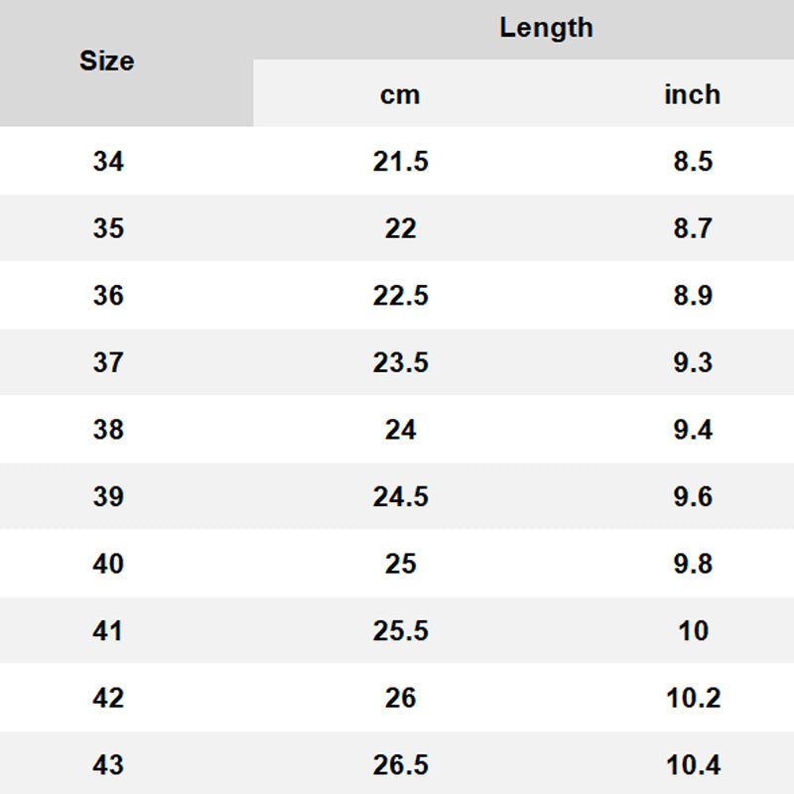
Task: Click size 34 in the table
Action: [108, 162]
